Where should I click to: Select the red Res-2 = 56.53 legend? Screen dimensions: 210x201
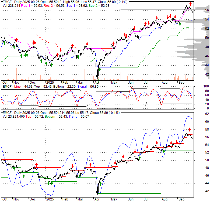pos(54,6)
